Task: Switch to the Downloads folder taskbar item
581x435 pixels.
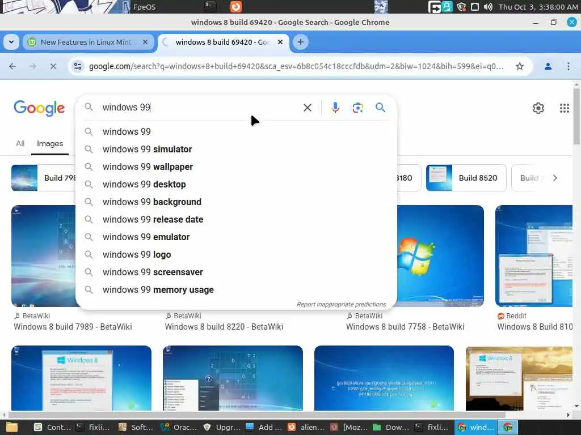Action: pos(390,427)
